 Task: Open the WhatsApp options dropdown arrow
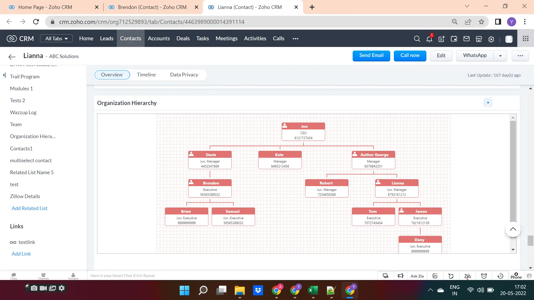coord(500,56)
